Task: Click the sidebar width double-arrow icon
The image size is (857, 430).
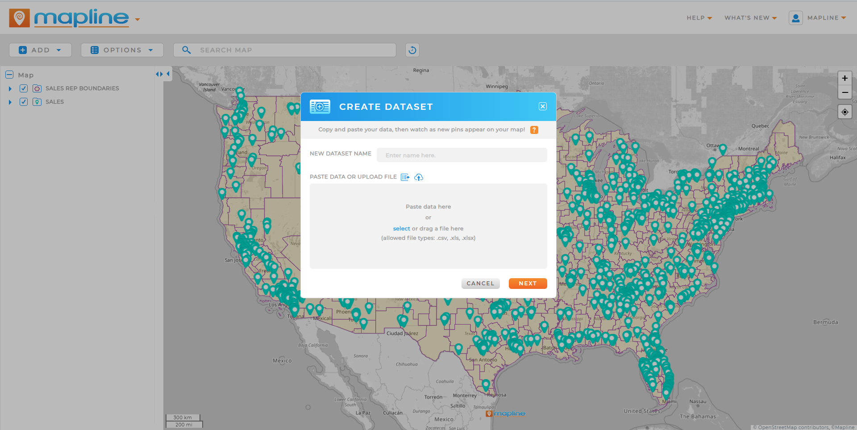Action: pos(159,74)
